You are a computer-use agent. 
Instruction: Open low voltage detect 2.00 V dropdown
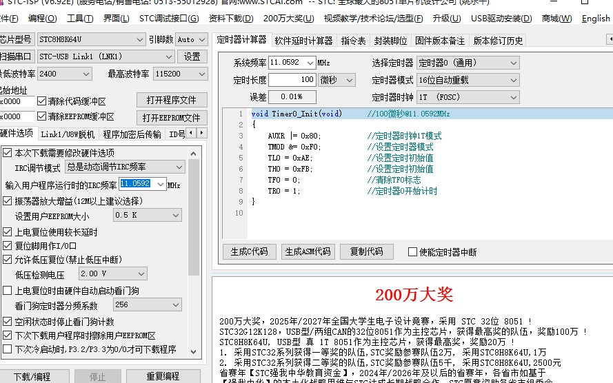pos(113,273)
